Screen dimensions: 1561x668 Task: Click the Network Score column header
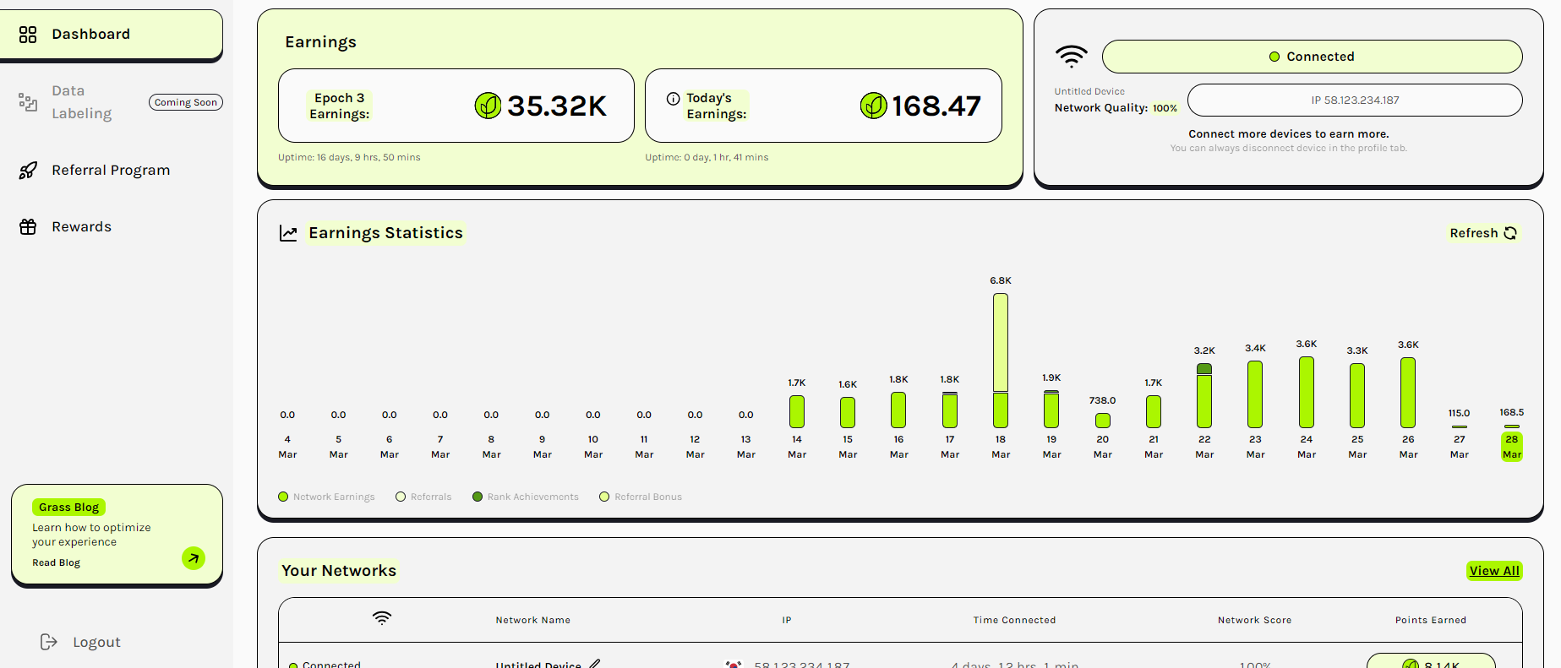point(1255,621)
